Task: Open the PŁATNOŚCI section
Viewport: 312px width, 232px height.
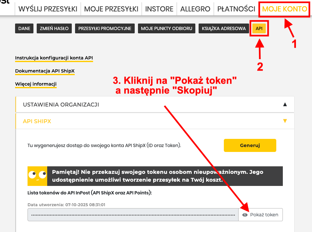Action: point(236,9)
